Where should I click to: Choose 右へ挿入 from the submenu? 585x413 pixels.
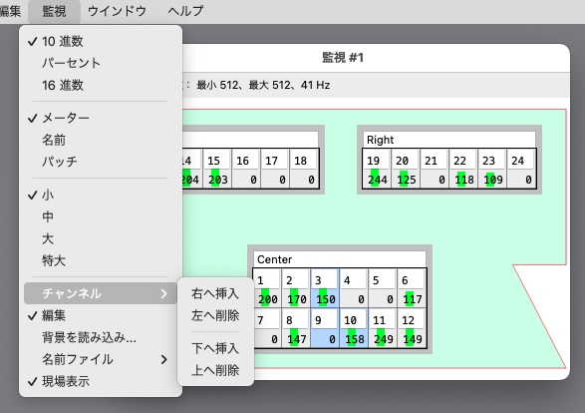coord(215,293)
